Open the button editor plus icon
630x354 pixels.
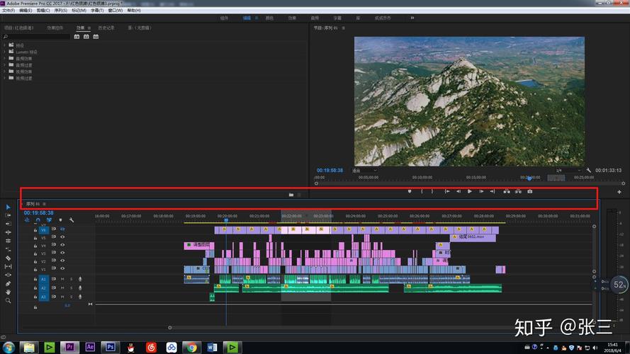tap(619, 192)
